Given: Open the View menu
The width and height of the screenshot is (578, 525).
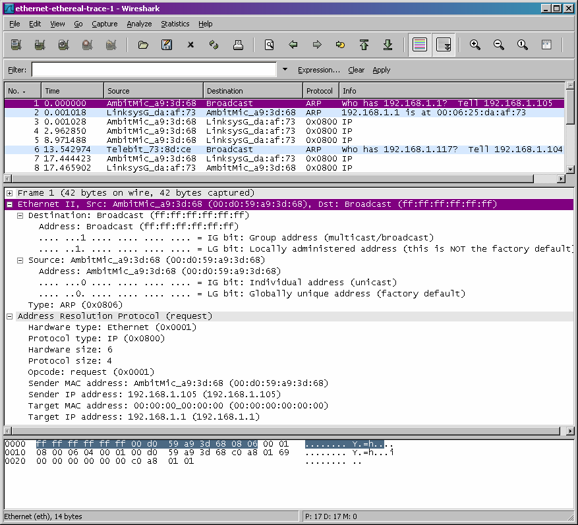Looking at the screenshot, I should click(57, 24).
